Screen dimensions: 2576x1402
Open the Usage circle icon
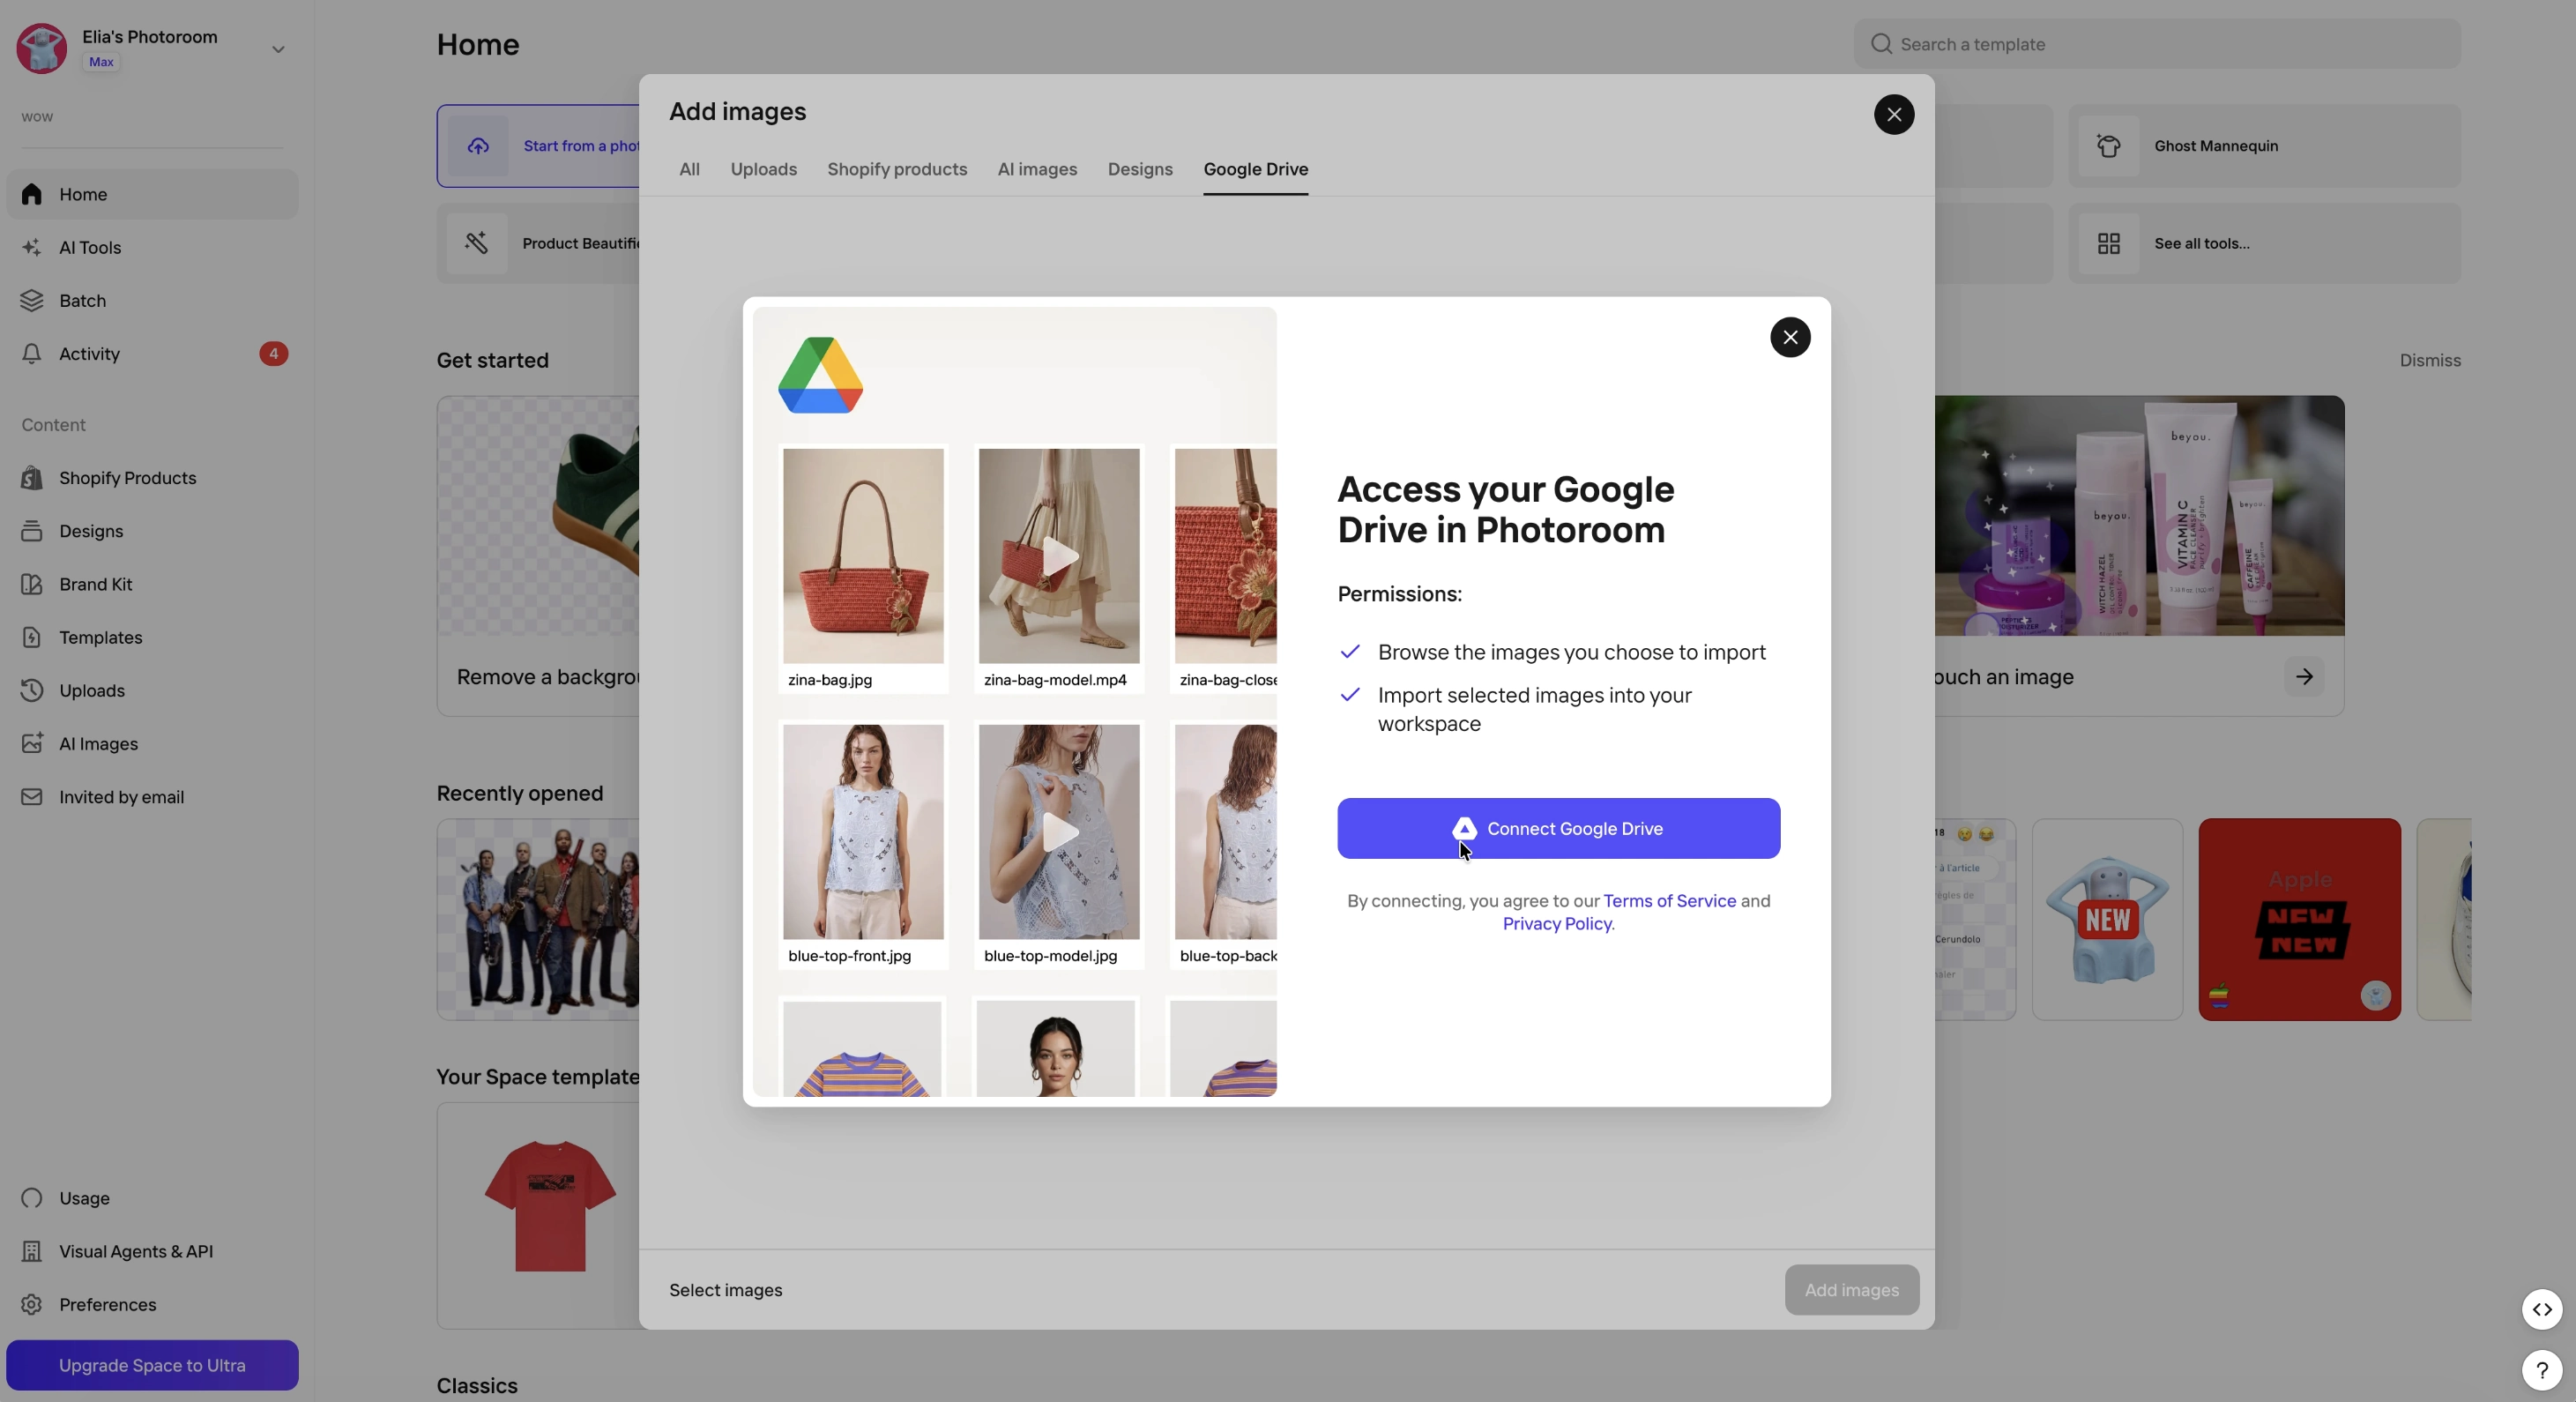(32, 1198)
